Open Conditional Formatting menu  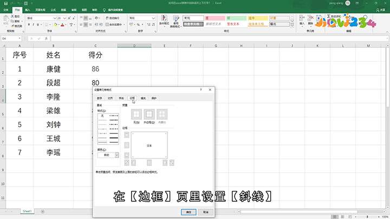coord(164,21)
